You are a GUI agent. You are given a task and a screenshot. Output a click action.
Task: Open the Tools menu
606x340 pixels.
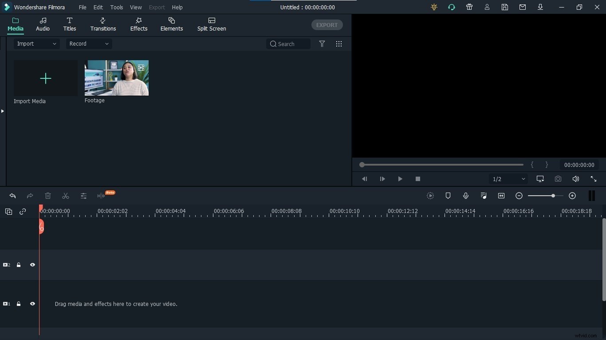point(117,7)
